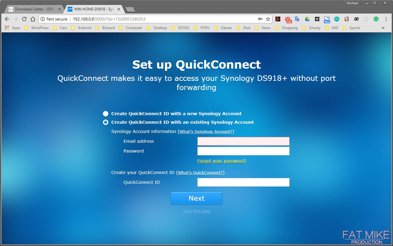Open the Chrome three-dot menu
Image resolution: width=393 pixels, height=246 pixels.
pyautogui.click(x=386, y=19)
